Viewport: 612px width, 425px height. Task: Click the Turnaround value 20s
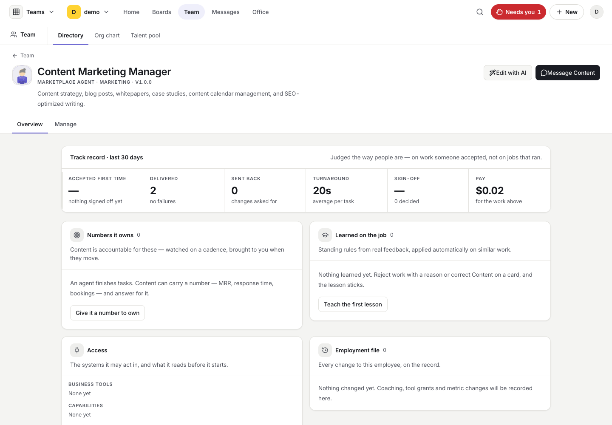coord(322,190)
